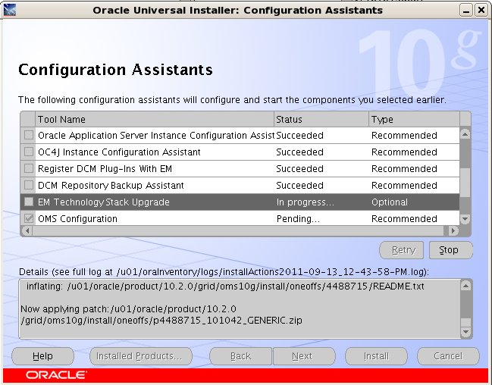
Task: Click the 'Pending...' status cell
Action: (298, 219)
